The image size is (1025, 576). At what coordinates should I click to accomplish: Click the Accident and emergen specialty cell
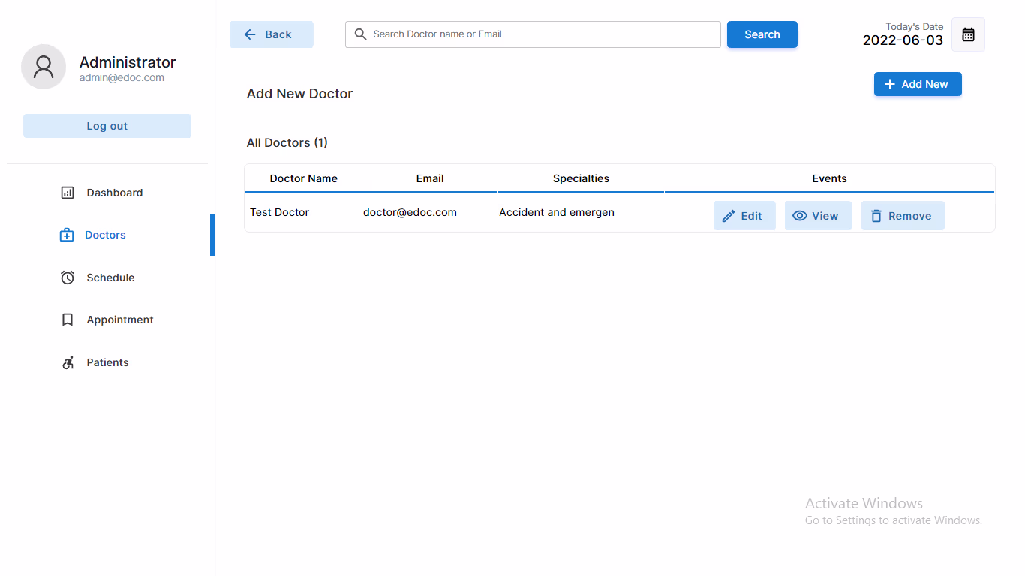[x=557, y=212]
